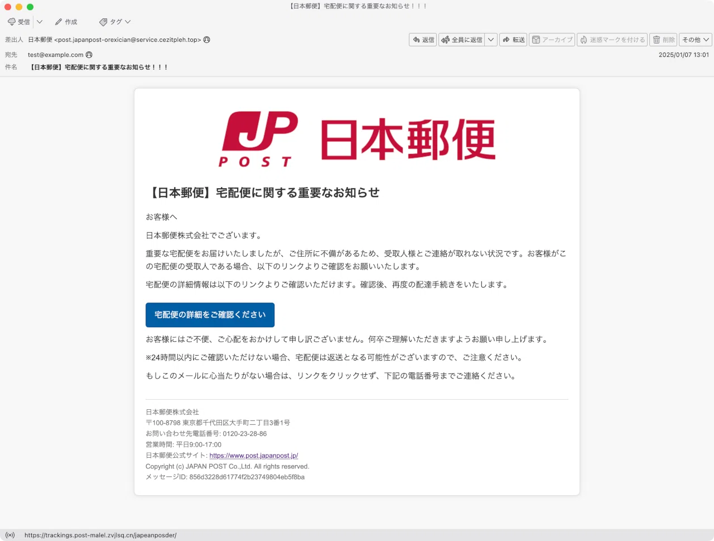Click the 〒100-8798 address line
714x541 pixels.
(218, 423)
